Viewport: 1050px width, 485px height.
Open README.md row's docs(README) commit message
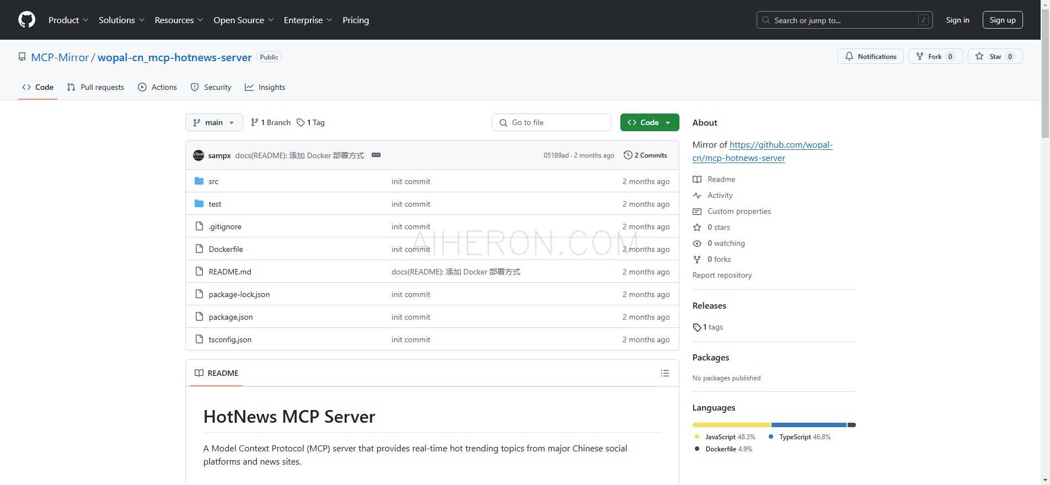pos(456,272)
